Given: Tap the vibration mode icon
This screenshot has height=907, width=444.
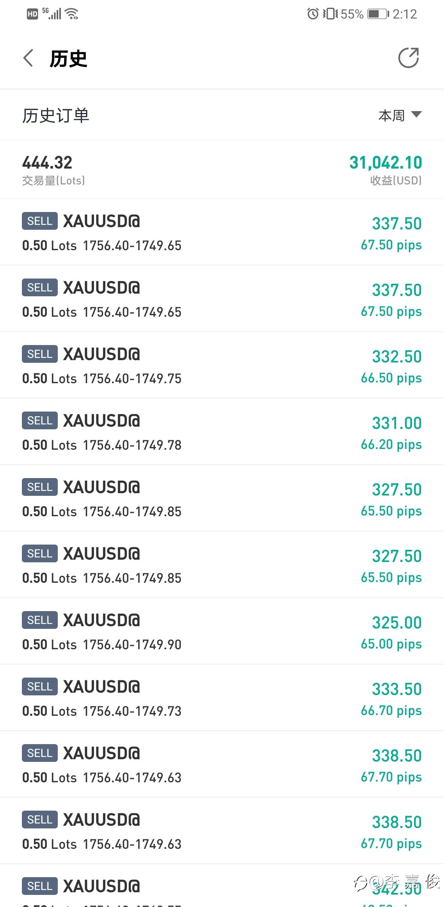Looking at the screenshot, I should [330, 14].
